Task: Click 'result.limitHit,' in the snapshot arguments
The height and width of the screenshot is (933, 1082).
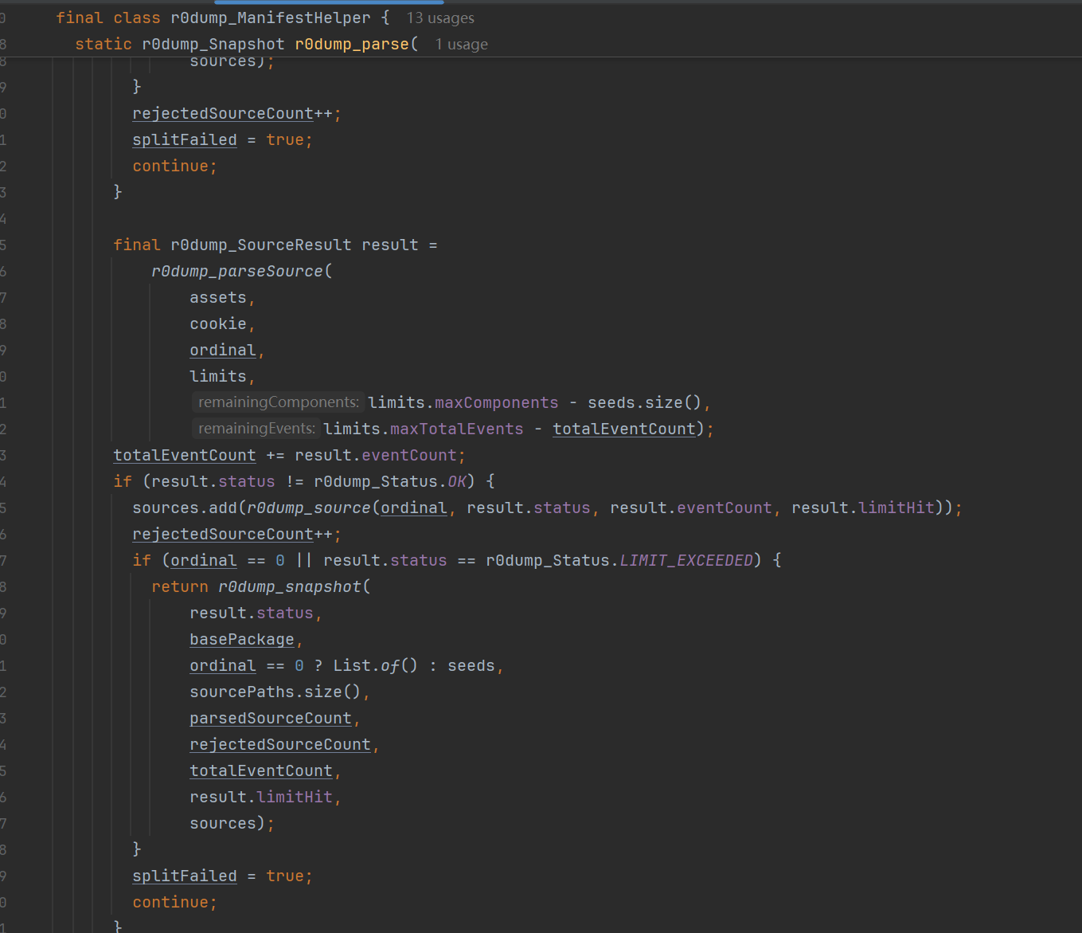Action: pyautogui.click(x=265, y=797)
